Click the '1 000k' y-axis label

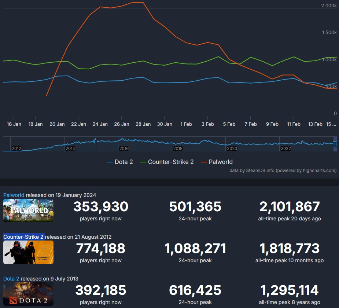[329, 59]
